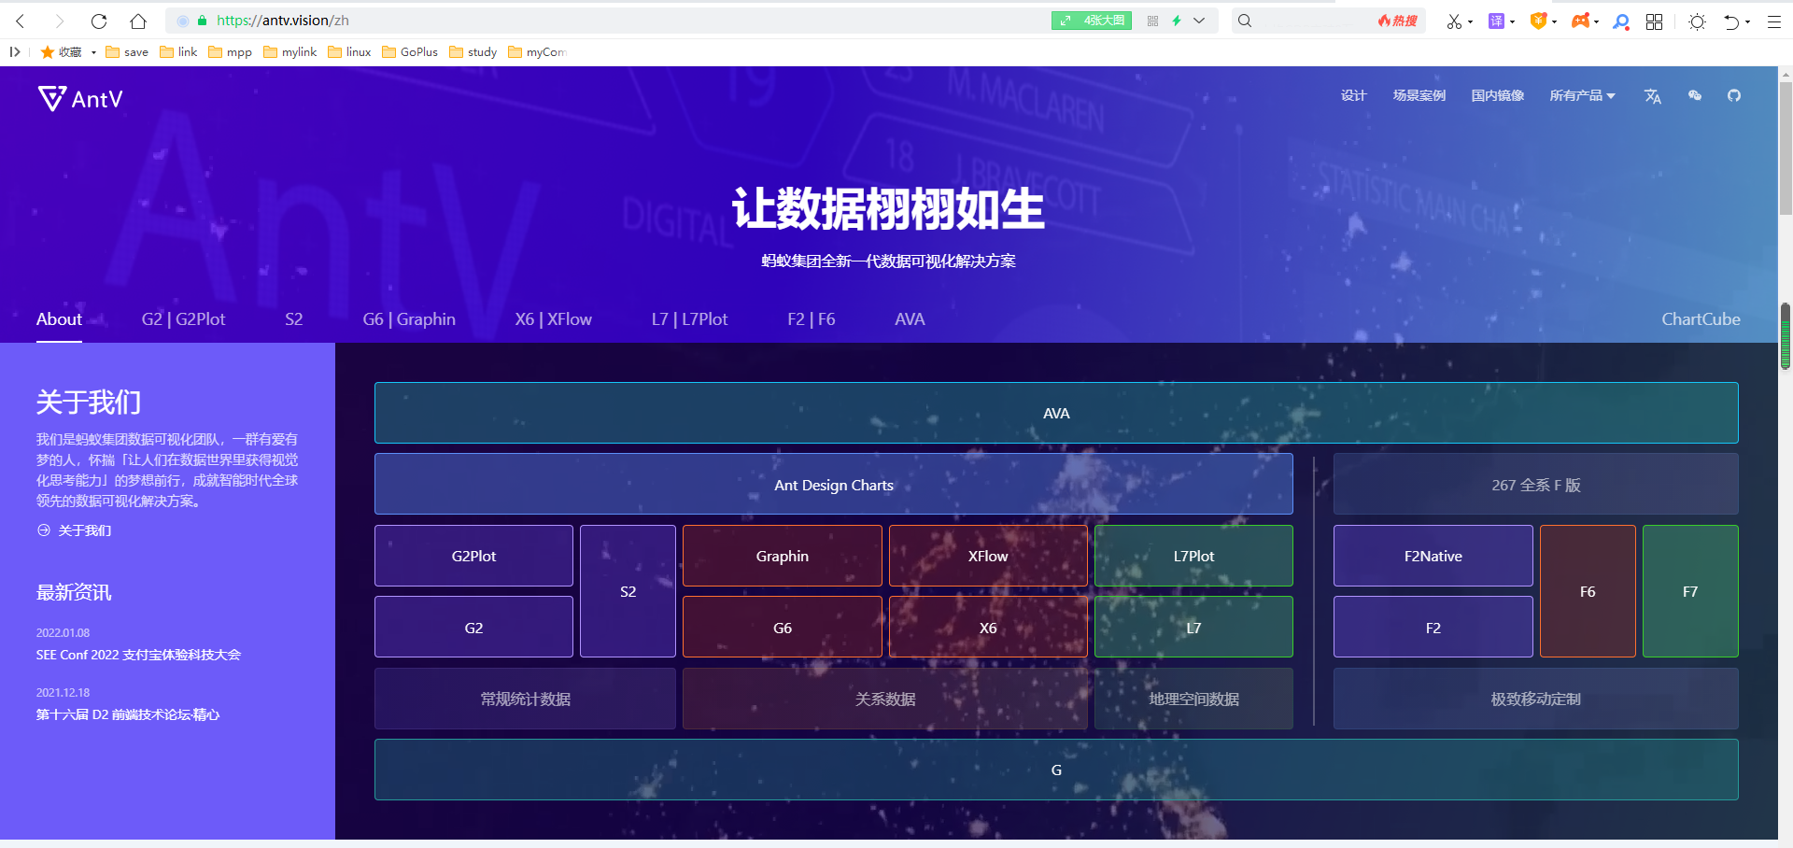Toggle the sun brightness mode icon
Screen dimensions: 1793x848
pyautogui.click(x=1698, y=21)
